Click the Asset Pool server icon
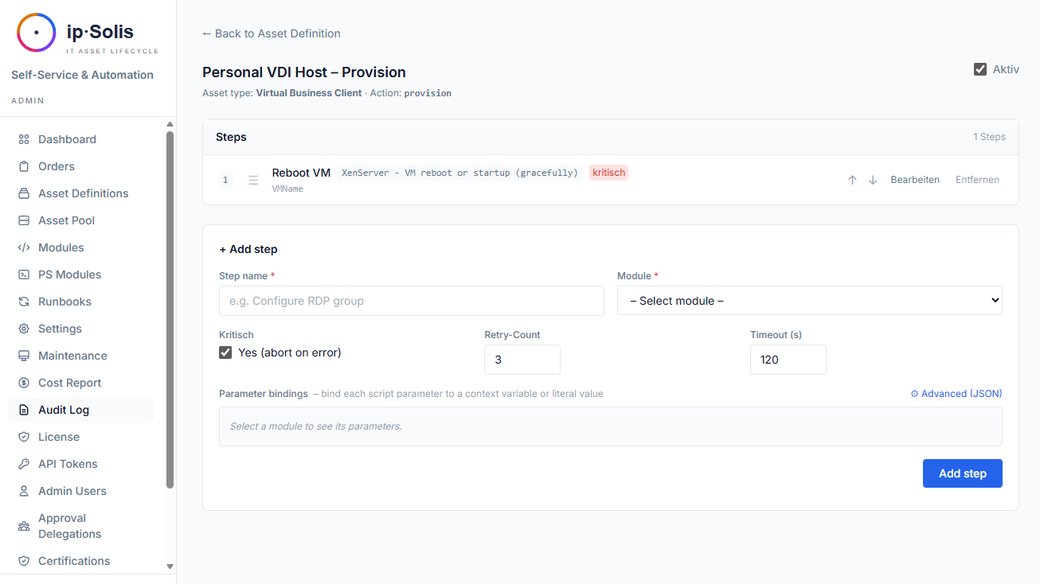The image size is (1040, 584). [24, 220]
